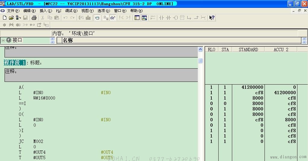Click the Copy toolbar icon
Image resolution: width=308 pixels, height=161 pixels.
(x=50, y=18)
